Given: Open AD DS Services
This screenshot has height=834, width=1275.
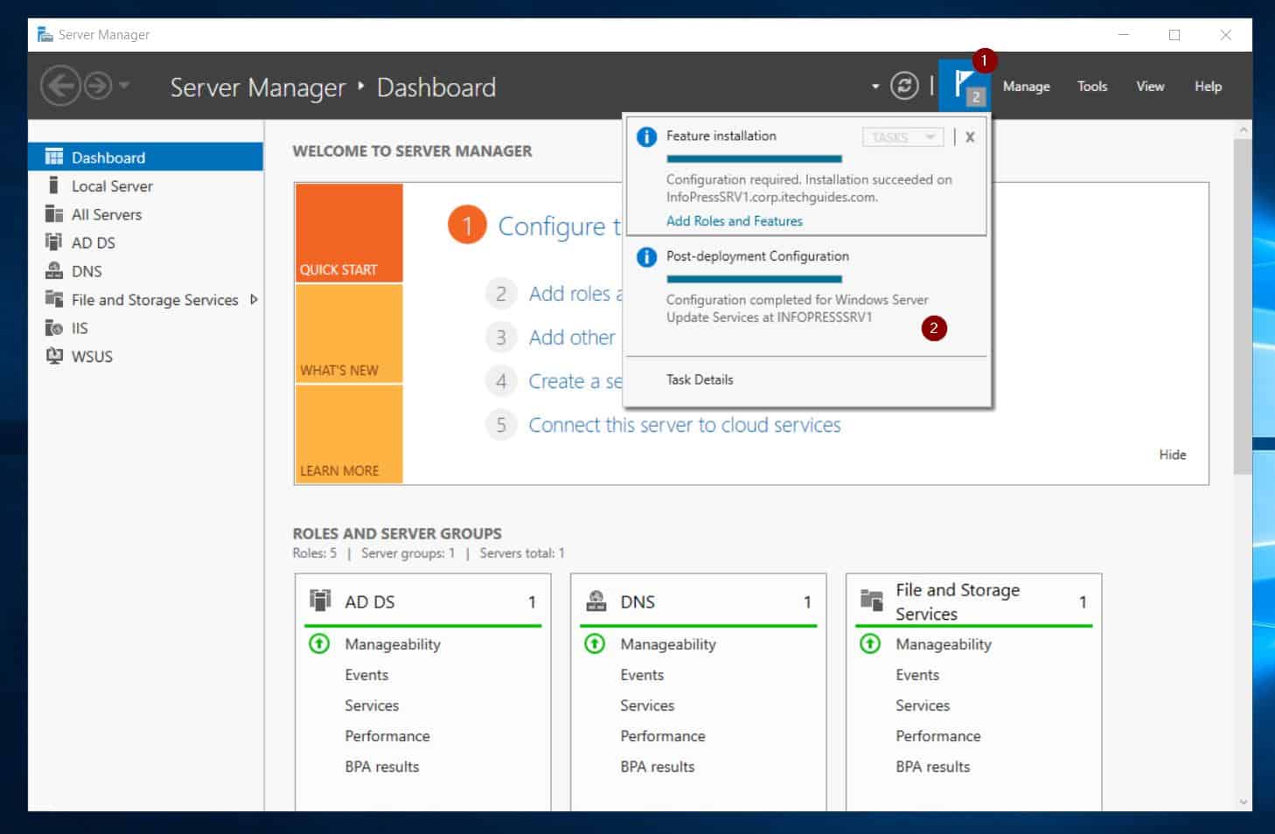Looking at the screenshot, I should click(372, 705).
